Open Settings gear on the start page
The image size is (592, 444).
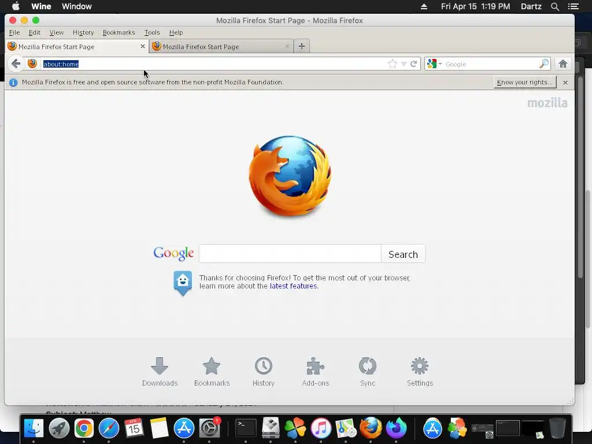pyautogui.click(x=420, y=372)
